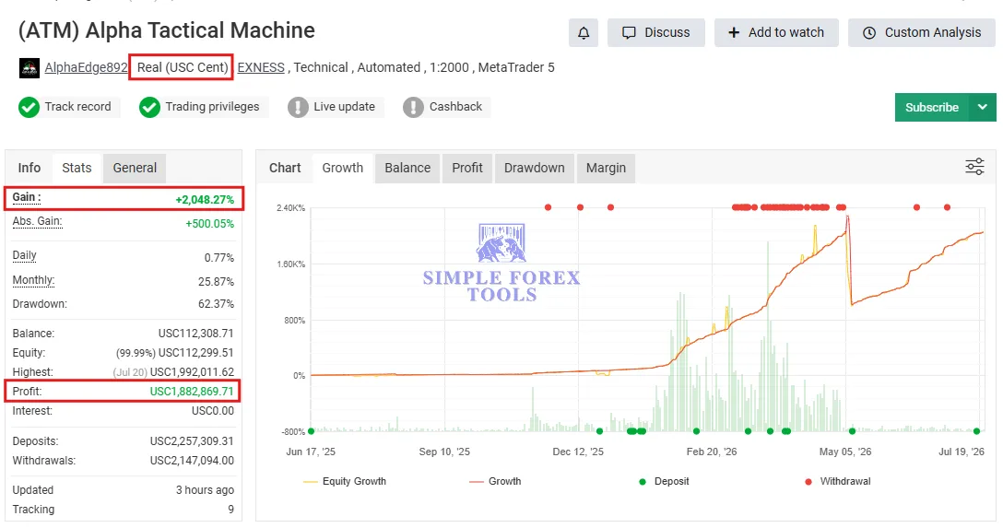Click the AlphaEdge892 avatar image
The width and height of the screenshot is (1003, 528).
pos(29,68)
